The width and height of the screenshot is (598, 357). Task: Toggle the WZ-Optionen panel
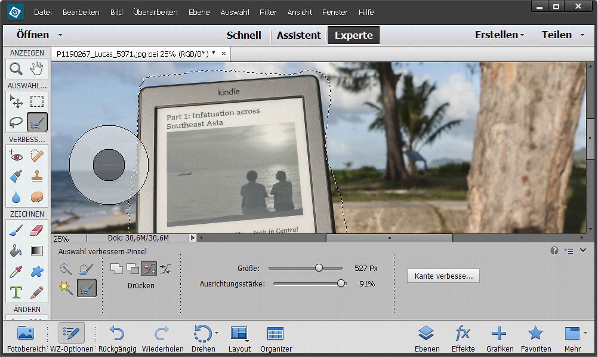[x=71, y=339]
